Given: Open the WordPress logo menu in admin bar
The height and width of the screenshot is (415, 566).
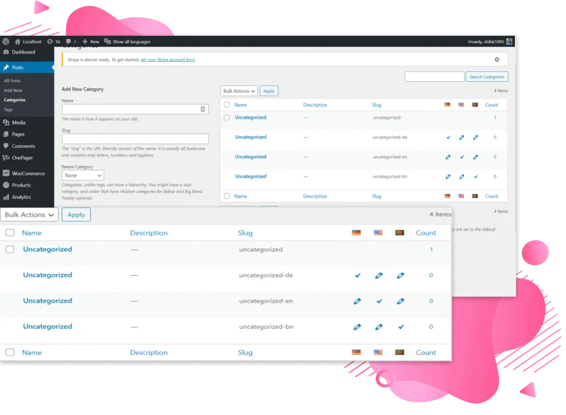Looking at the screenshot, I should pyautogui.click(x=6, y=41).
